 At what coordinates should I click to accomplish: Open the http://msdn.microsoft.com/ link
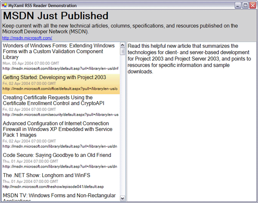click(27, 38)
